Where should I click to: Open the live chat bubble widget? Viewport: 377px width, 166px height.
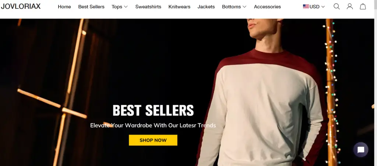[x=361, y=150]
